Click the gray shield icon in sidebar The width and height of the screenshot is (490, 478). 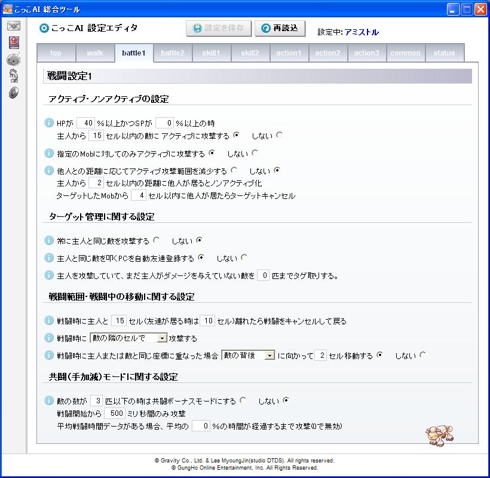pyautogui.click(x=13, y=92)
